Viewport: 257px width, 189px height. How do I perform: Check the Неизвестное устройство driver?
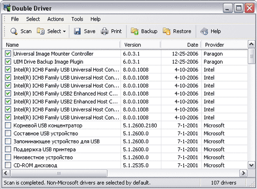pos(8,157)
